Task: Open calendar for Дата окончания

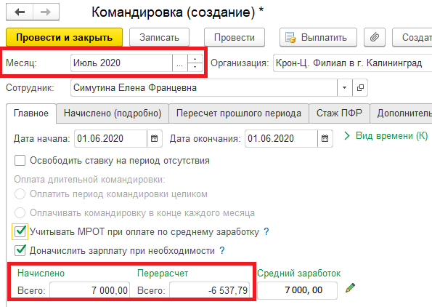Action: coord(325,138)
